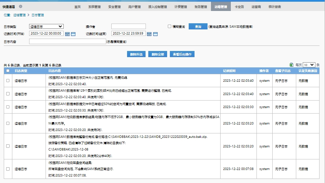The image size is (325, 183).
Task: Open calendar picker for 记录时间(开始)
Action: pyautogui.click(x=67, y=34)
